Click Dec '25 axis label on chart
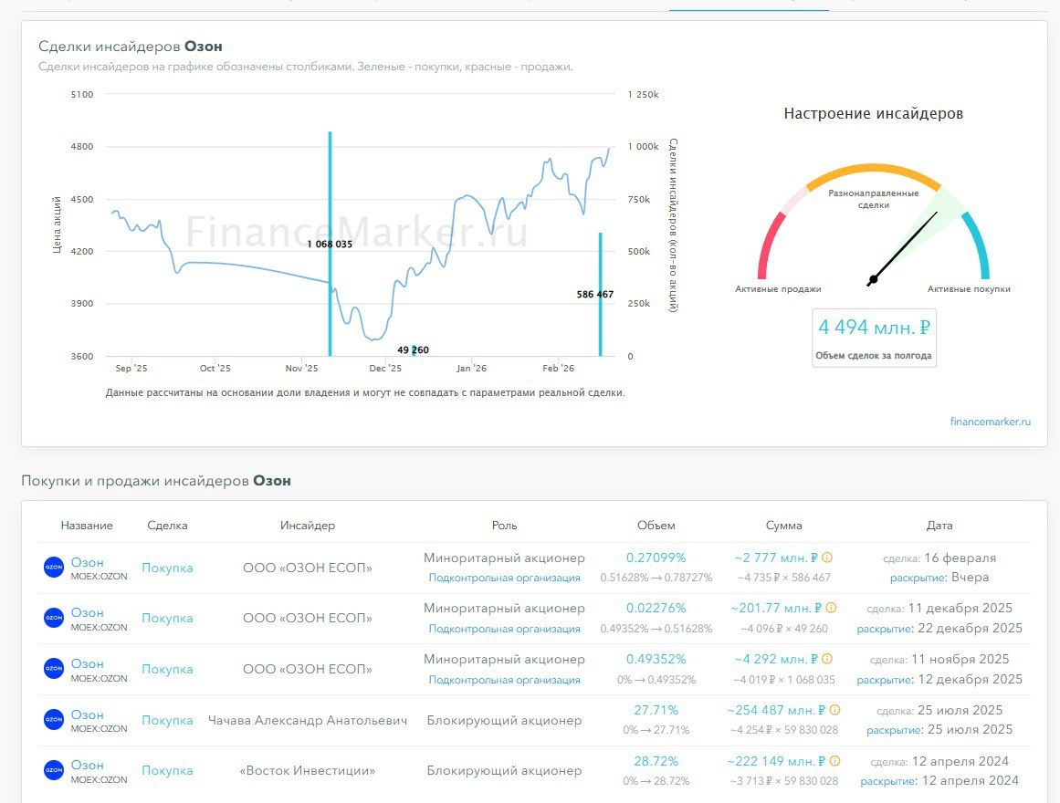This screenshot has height=803, width=1060. [x=385, y=369]
